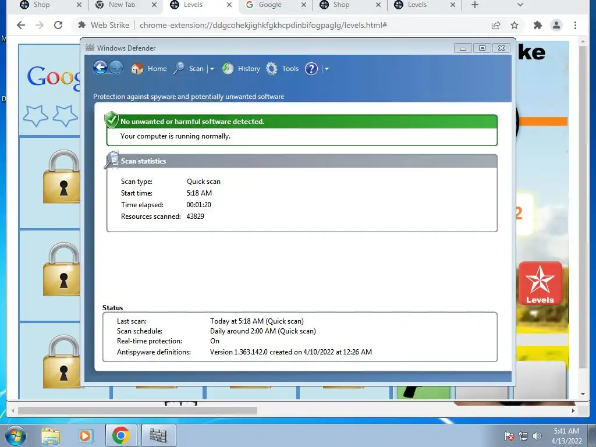
Task: Click the Home label in Defender toolbar
Action: (x=157, y=69)
